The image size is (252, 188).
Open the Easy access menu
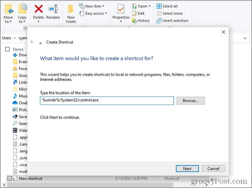(93, 13)
